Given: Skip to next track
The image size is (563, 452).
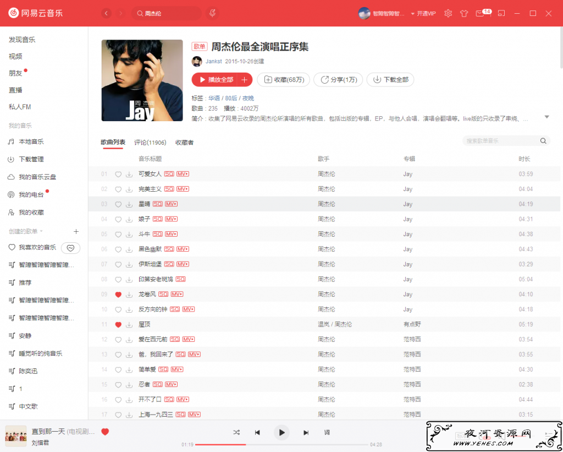Looking at the screenshot, I should 306,433.
